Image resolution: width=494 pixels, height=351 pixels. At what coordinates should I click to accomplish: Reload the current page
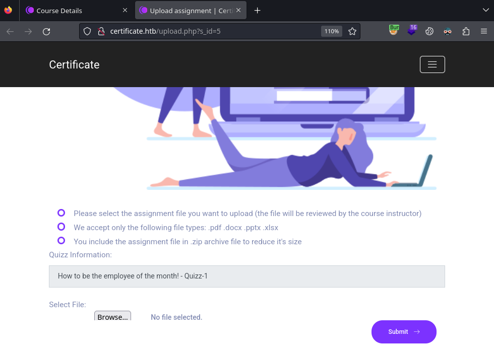46,31
